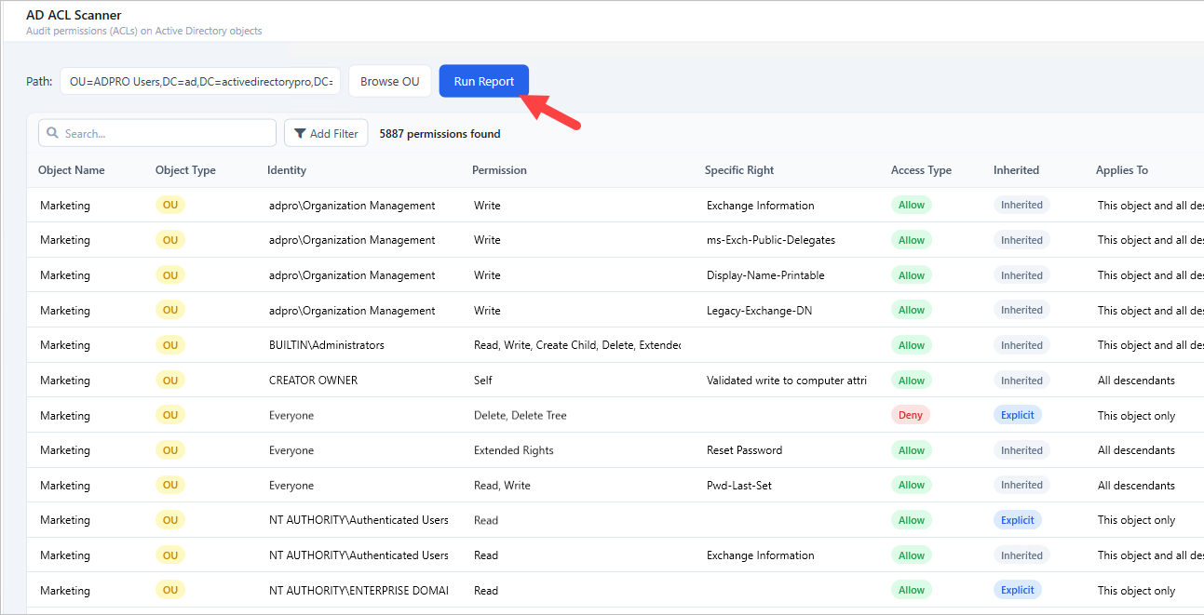This screenshot has width=1204, height=615.
Task: Click the Add Filter button
Action: point(326,133)
